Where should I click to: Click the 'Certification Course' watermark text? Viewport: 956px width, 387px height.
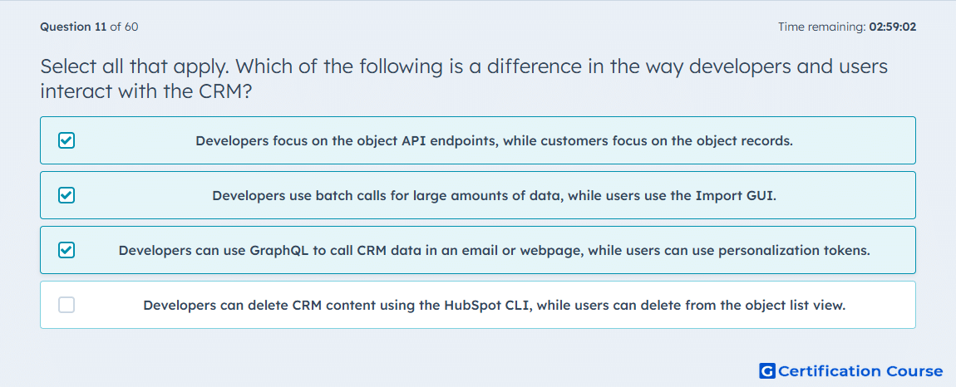pos(861,371)
